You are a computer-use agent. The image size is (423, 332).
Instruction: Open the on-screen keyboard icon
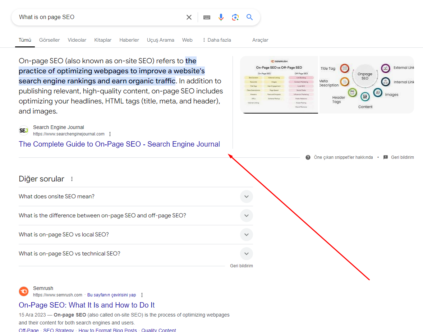207,17
